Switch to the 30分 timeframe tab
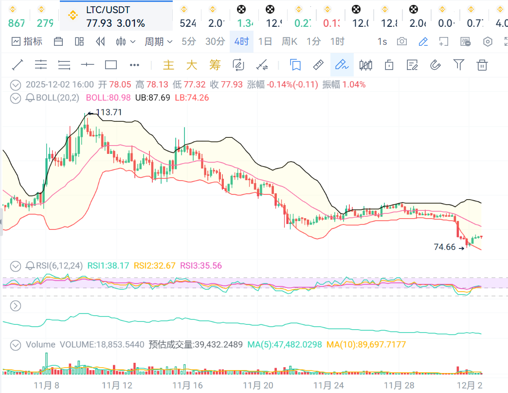The width and height of the screenshot is (508, 393). point(215,42)
